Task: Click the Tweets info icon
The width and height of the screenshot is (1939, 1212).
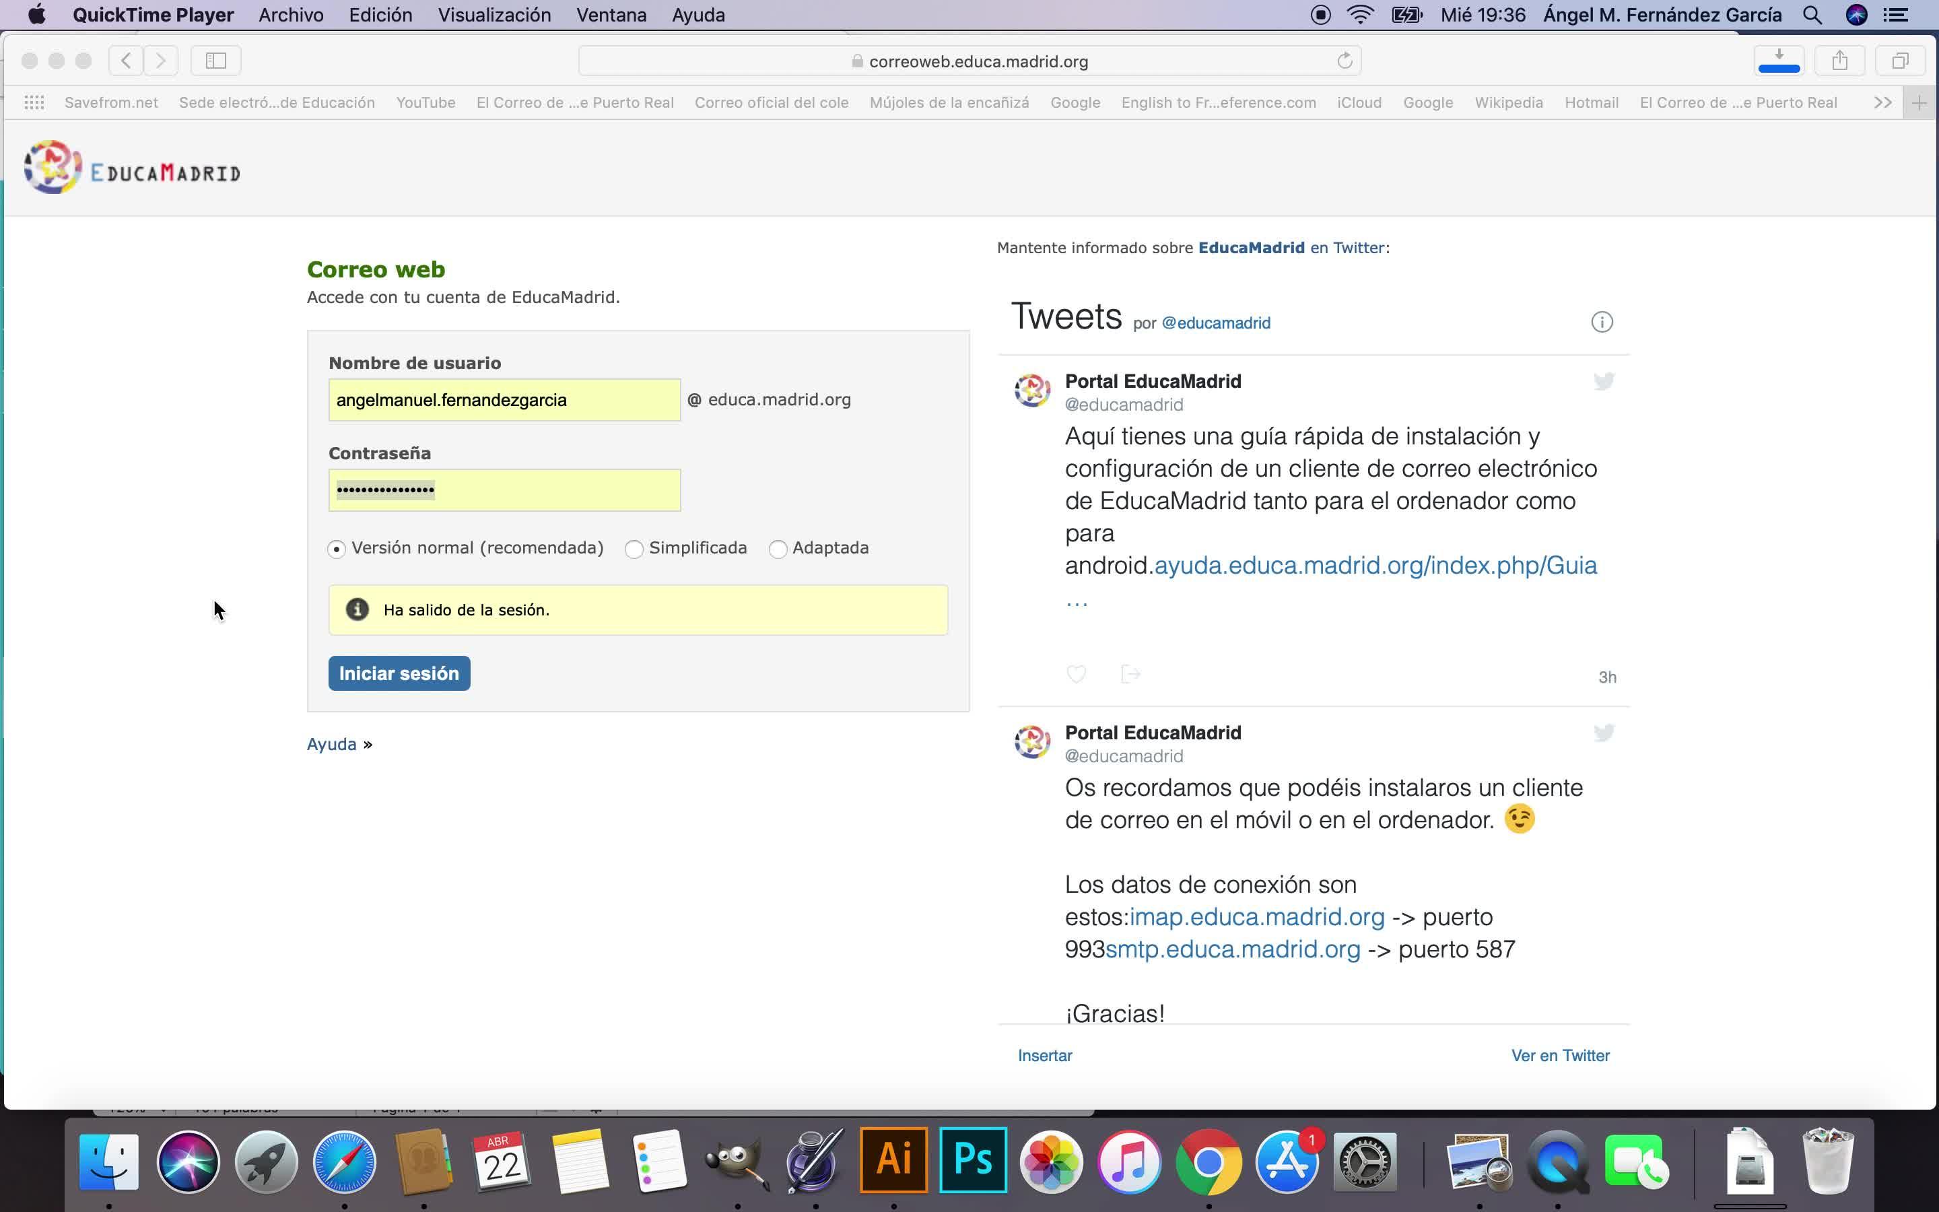Action: point(1602,323)
